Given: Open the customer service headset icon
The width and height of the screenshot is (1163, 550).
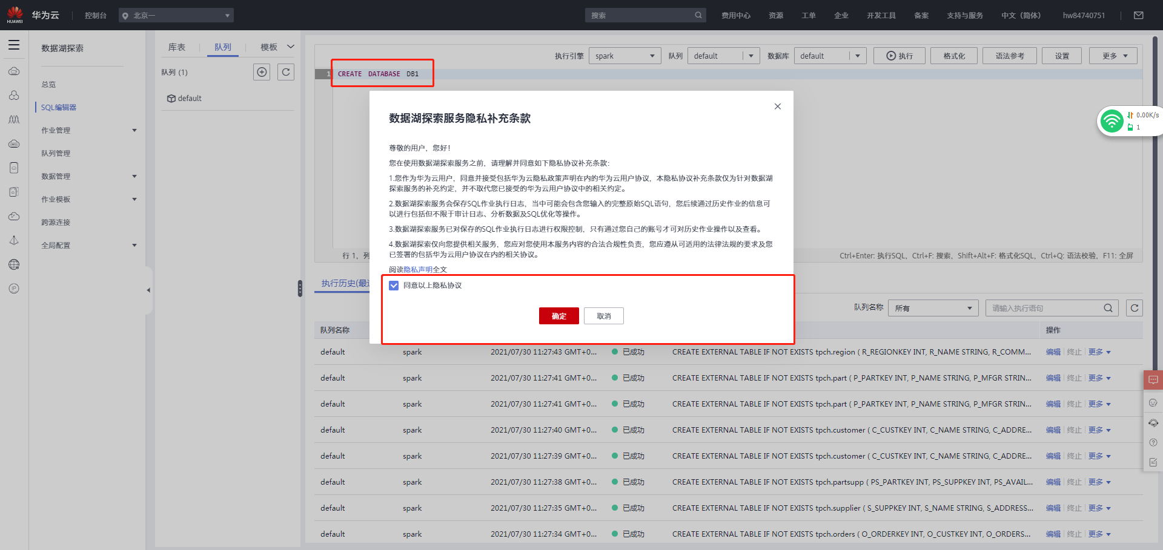Looking at the screenshot, I should coord(1153,423).
